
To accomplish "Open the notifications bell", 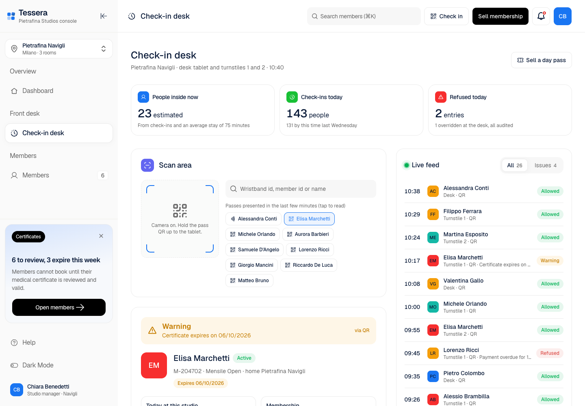I will coord(541,16).
